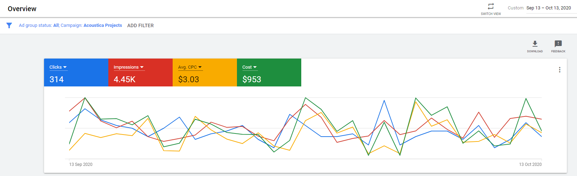Click the 13 Oct 2020 axis label
Screen dimensions: 577x176
(x=530, y=164)
